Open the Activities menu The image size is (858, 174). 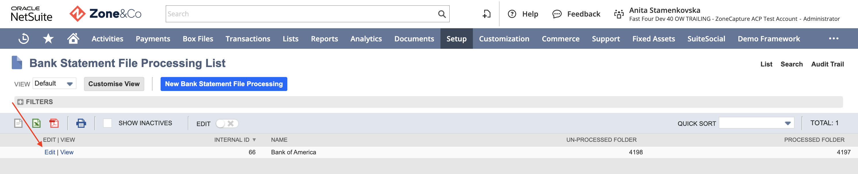[x=107, y=39]
